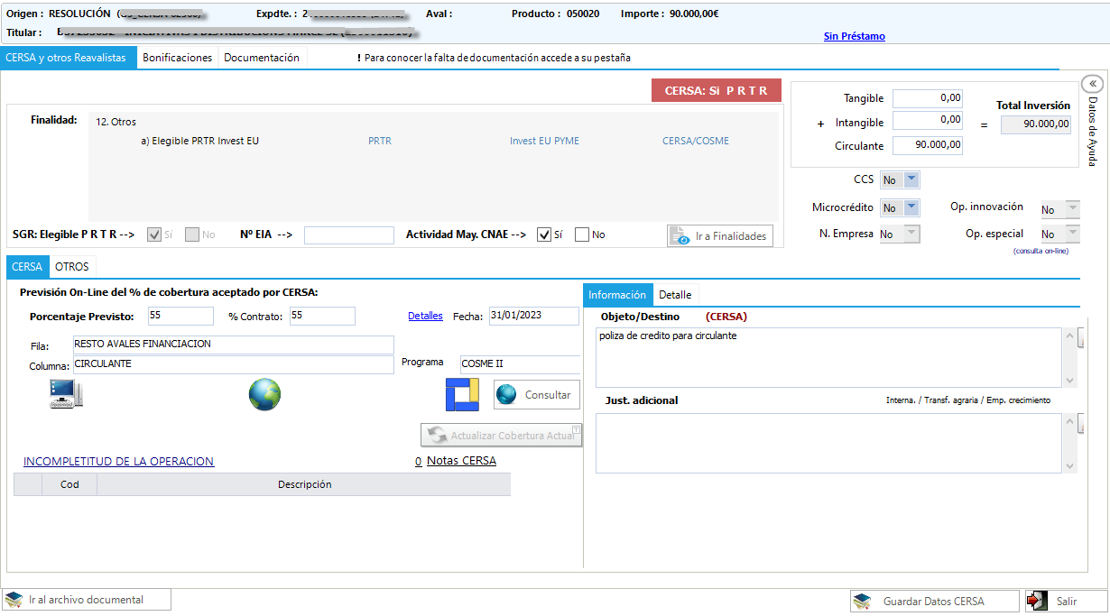Click the Objeto/Destino text area scrollbar
Viewport: 1110px width, 616px height.
click(x=1070, y=357)
